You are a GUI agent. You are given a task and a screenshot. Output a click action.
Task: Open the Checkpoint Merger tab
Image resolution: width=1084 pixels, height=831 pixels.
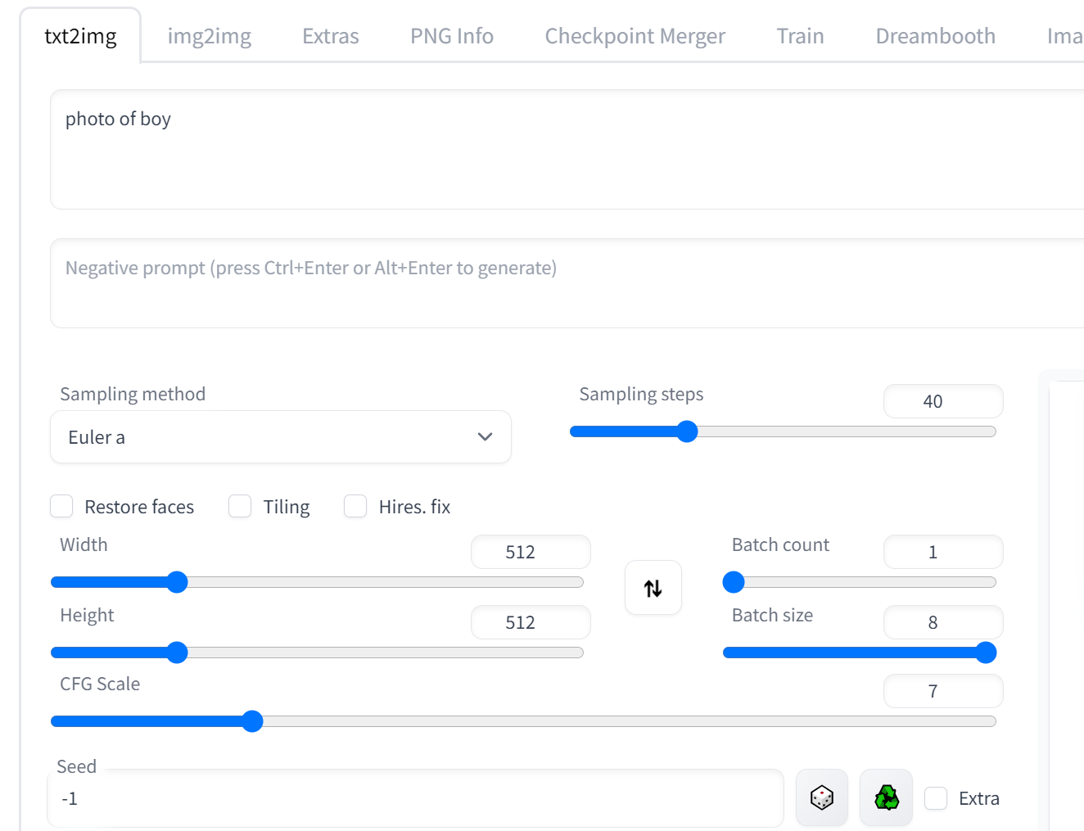tap(635, 36)
